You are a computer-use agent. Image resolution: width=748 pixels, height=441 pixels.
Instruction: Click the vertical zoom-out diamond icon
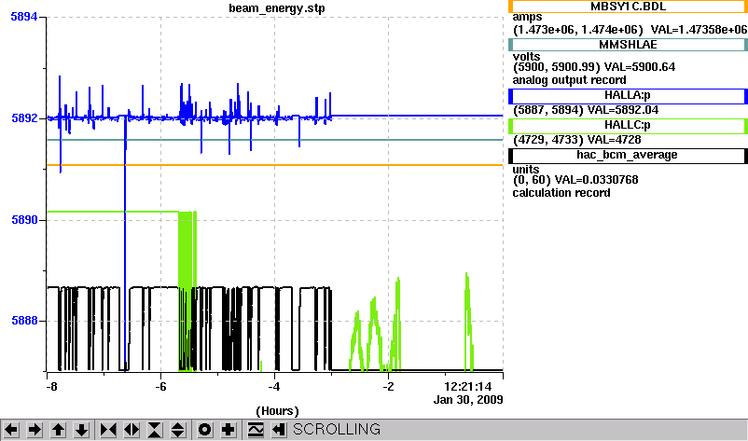(x=178, y=430)
